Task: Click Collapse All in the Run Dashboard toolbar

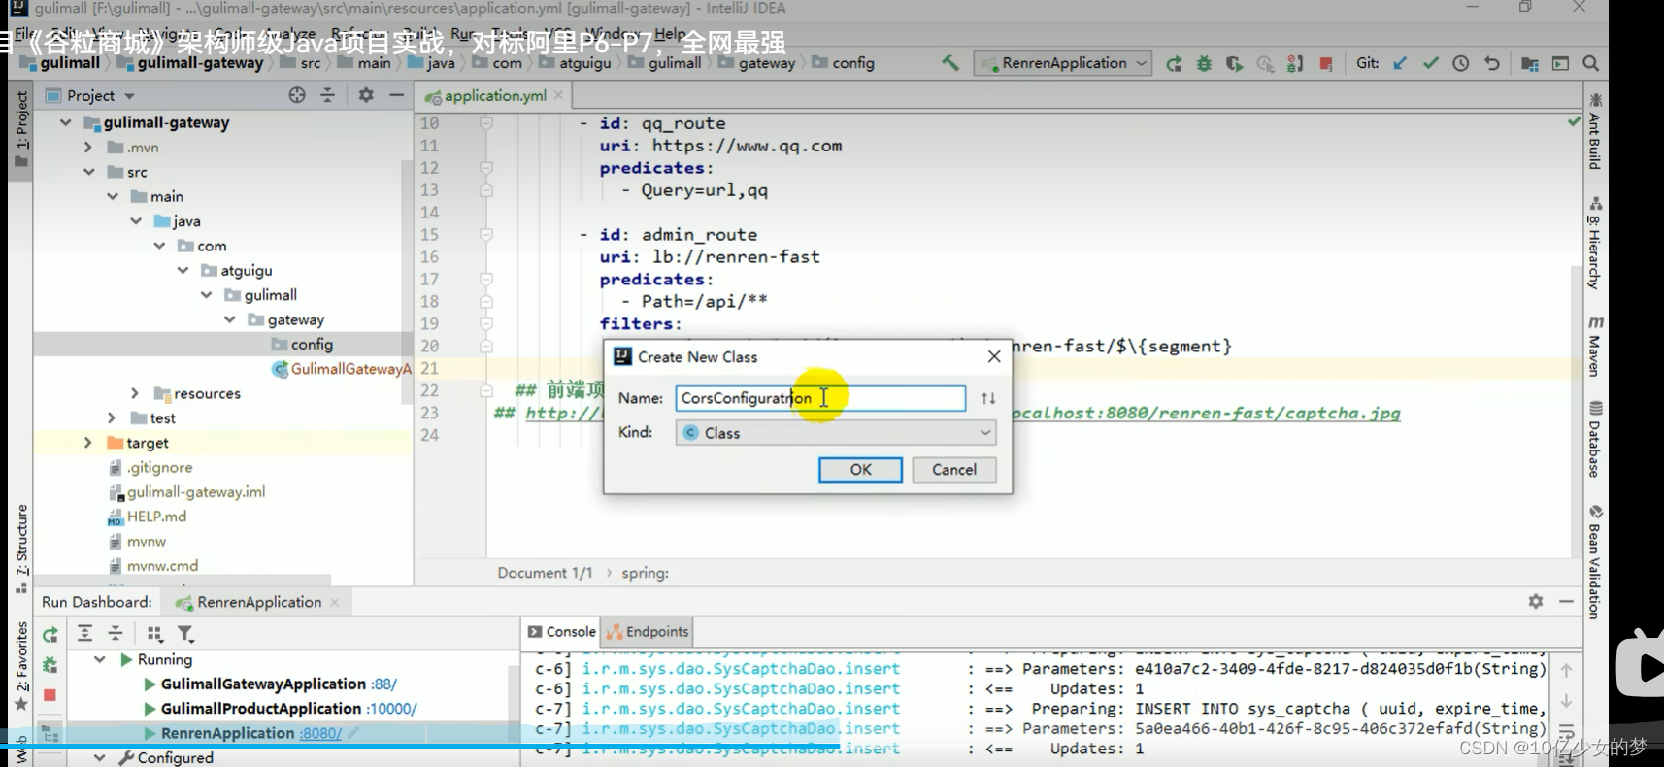Action: coord(116,634)
